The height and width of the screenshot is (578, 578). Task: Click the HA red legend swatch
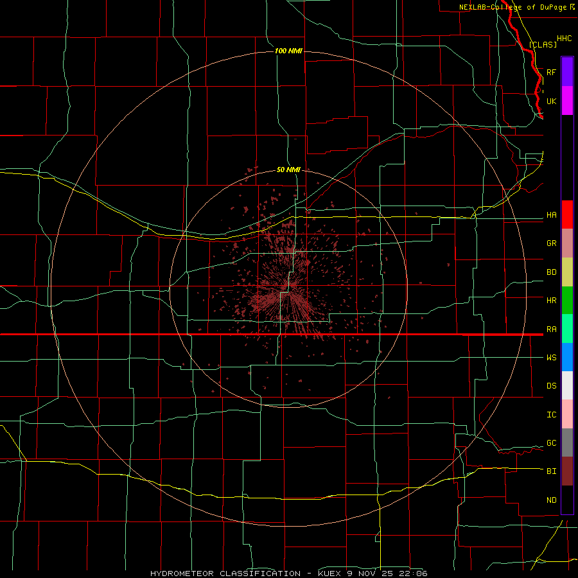pyautogui.click(x=567, y=215)
